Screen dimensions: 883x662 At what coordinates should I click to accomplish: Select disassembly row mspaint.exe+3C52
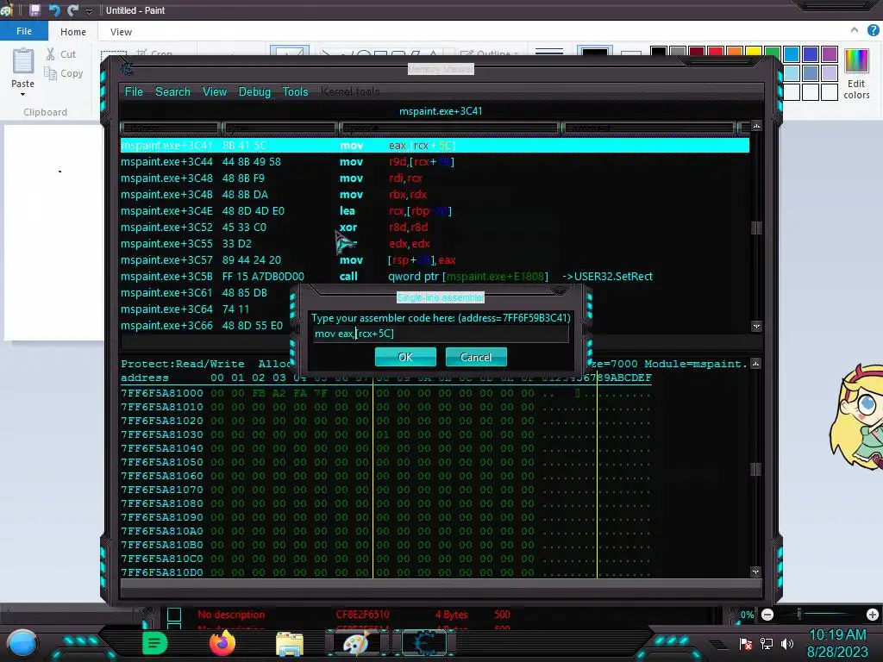point(435,227)
